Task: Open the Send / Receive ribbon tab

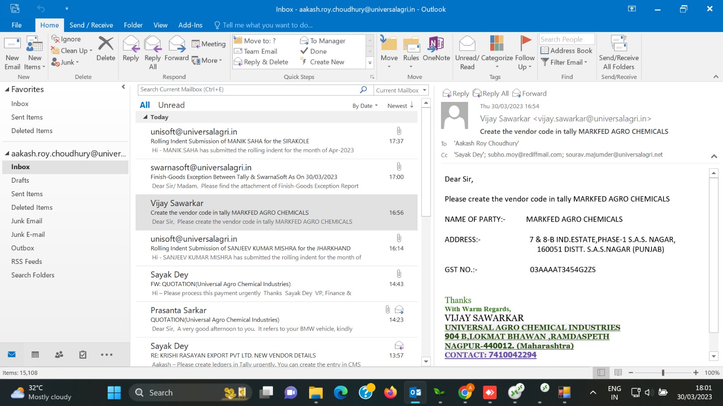Action: [91, 25]
